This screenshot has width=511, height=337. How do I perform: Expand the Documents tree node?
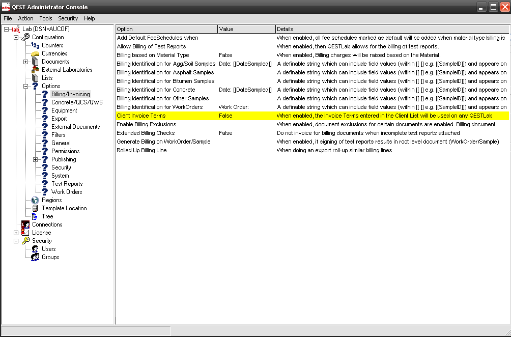26,62
